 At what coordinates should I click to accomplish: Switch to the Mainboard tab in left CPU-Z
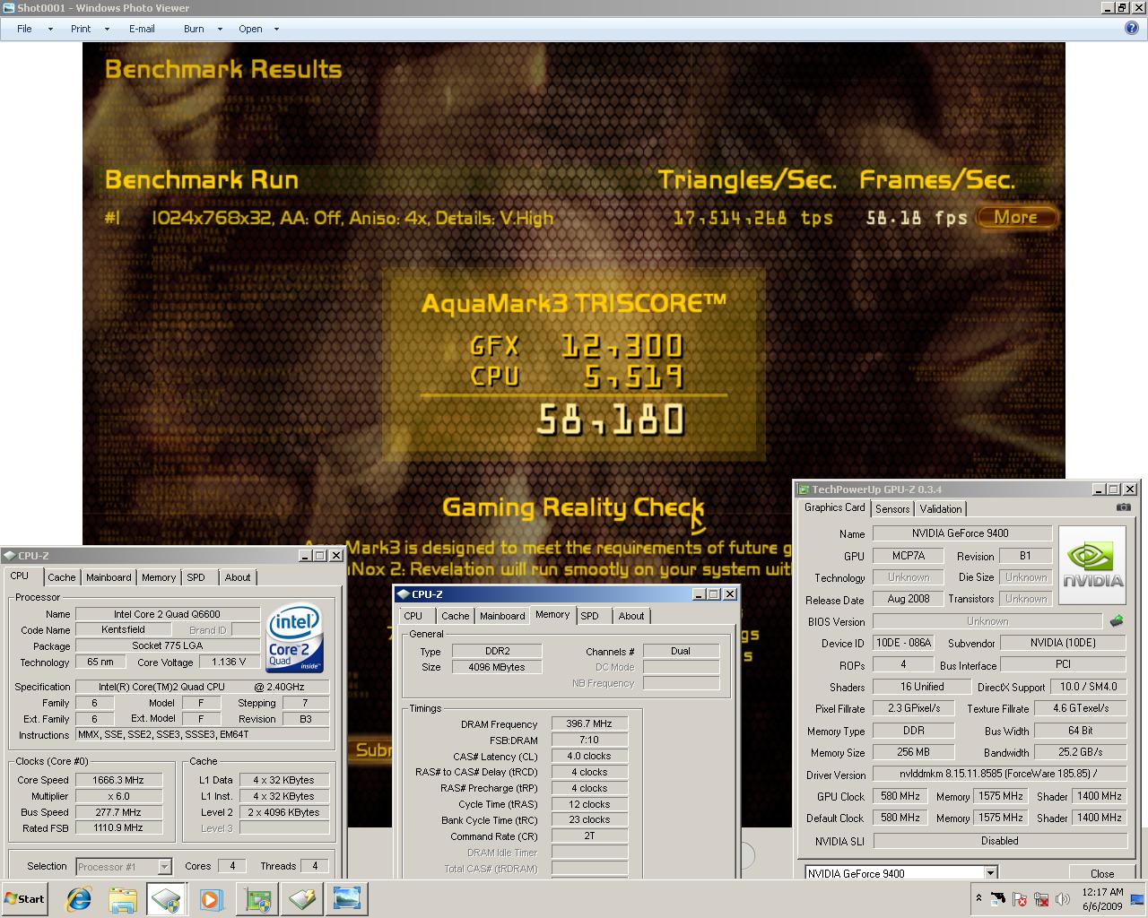109,577
